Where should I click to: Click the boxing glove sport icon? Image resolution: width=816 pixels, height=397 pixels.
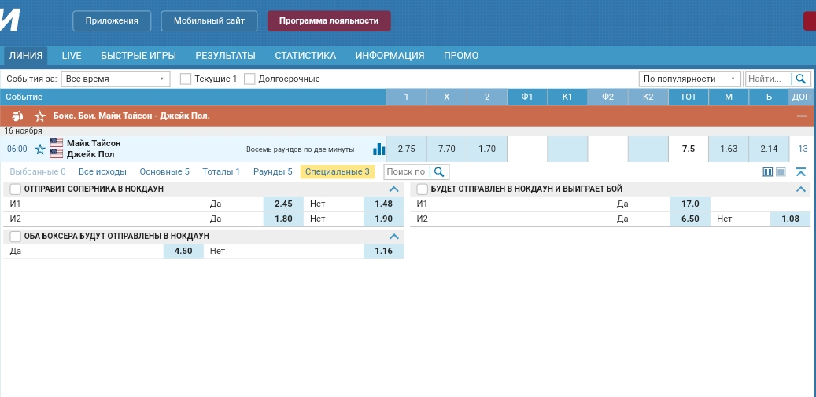(17, 116)
